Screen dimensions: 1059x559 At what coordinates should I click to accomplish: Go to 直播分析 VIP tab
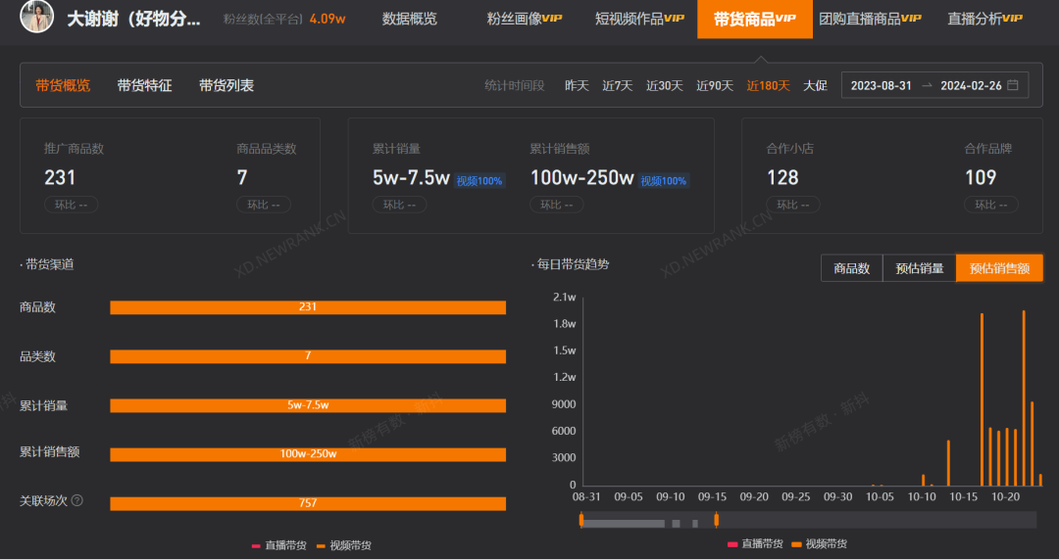point(984,19)
